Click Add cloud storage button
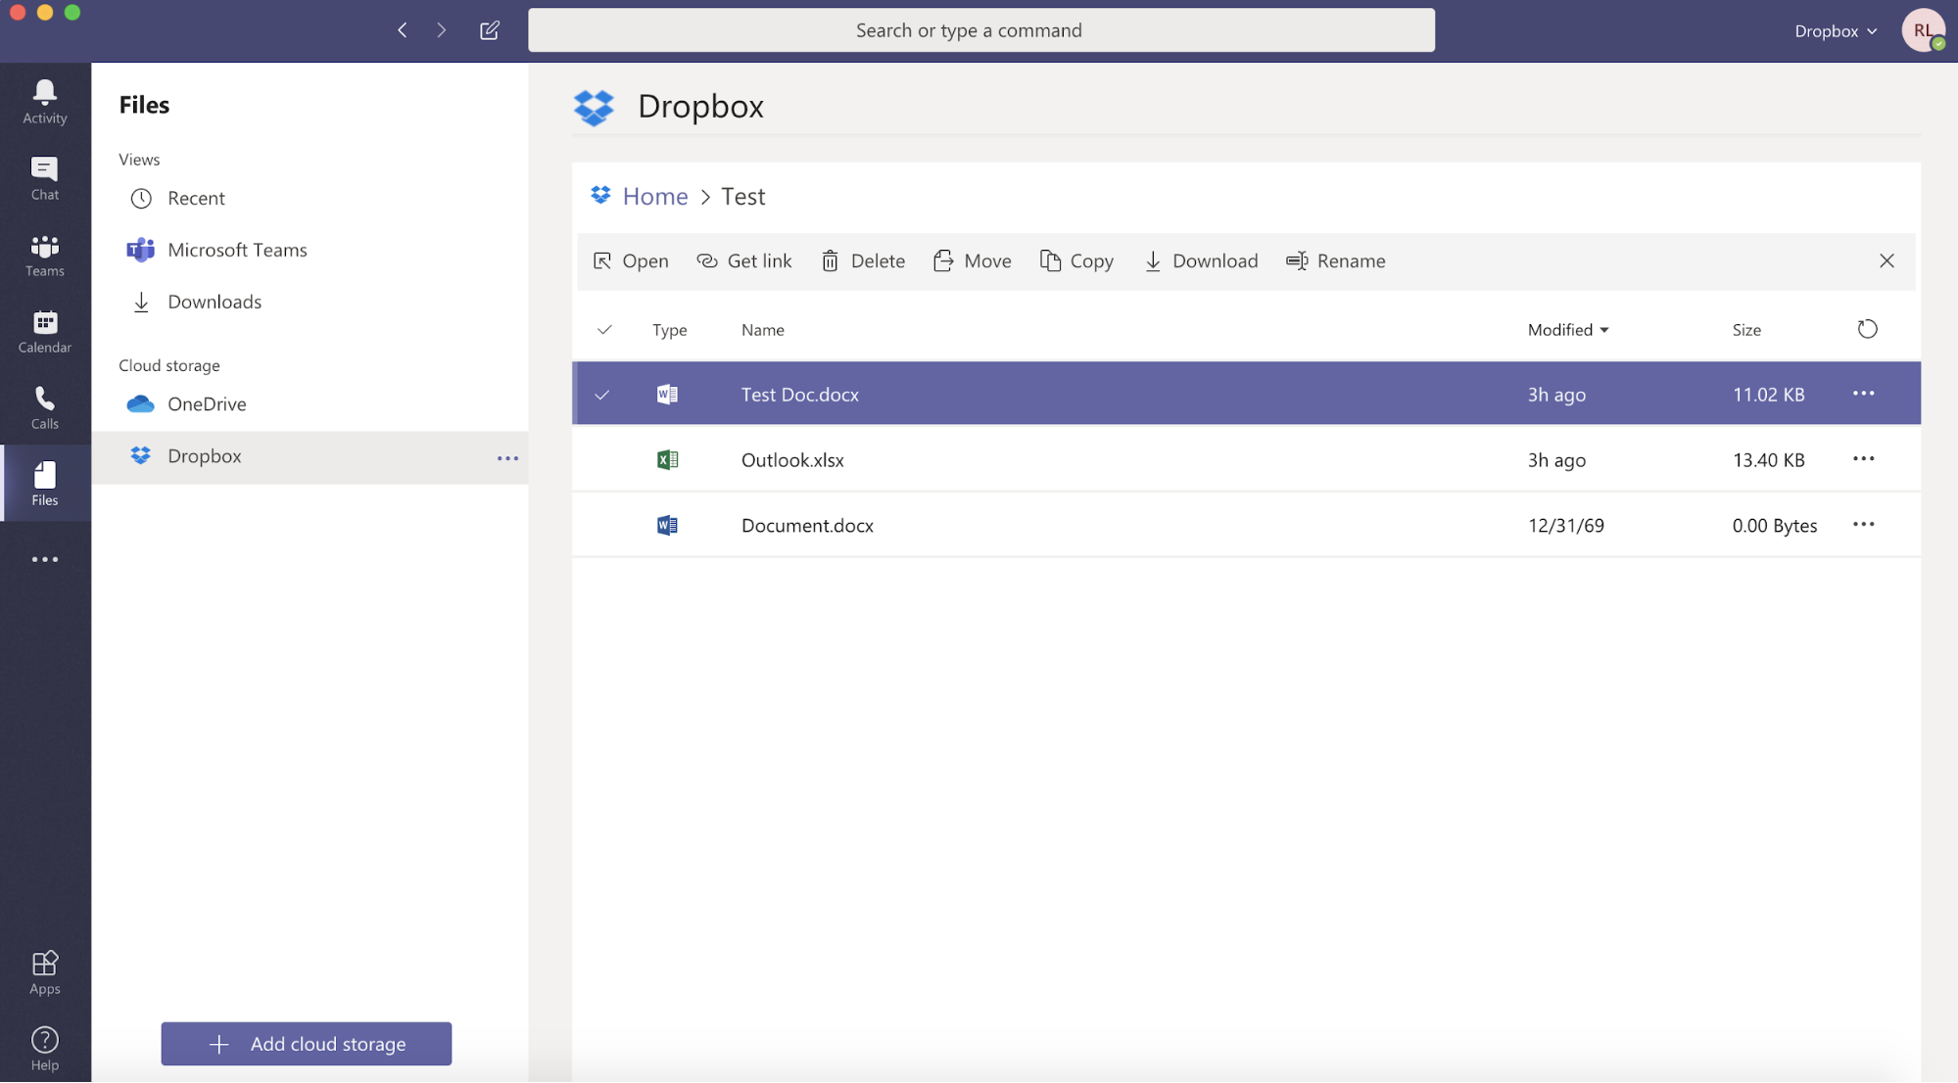Image resolution: width=1958 pixels, height=1083 pixels. (307, 1044)
